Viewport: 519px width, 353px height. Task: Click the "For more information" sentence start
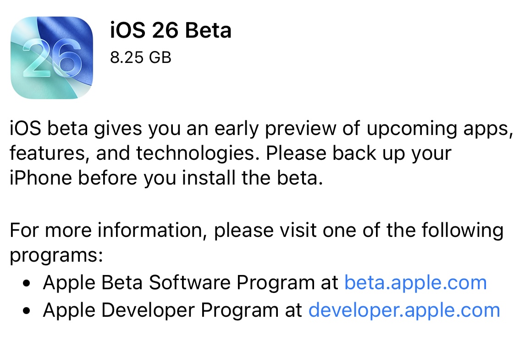click(106, 230)
